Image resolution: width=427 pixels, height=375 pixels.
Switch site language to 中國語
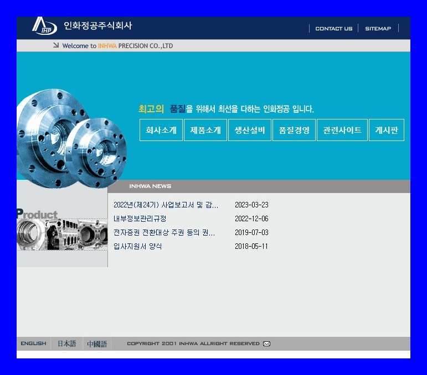pos(97,344)
